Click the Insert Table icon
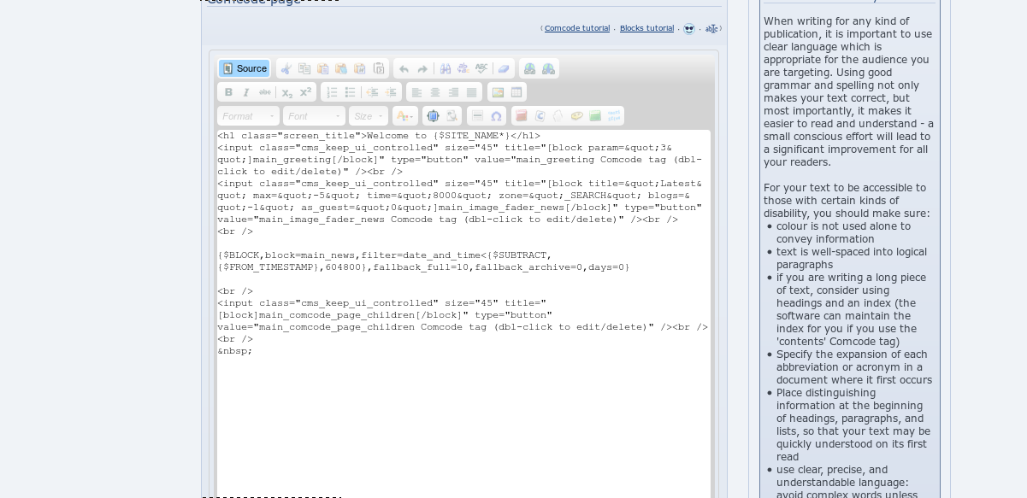The image size is (1027, 498). click(x=516, y=92)
